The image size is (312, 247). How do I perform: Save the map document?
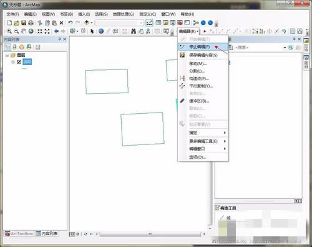[24, 23]
